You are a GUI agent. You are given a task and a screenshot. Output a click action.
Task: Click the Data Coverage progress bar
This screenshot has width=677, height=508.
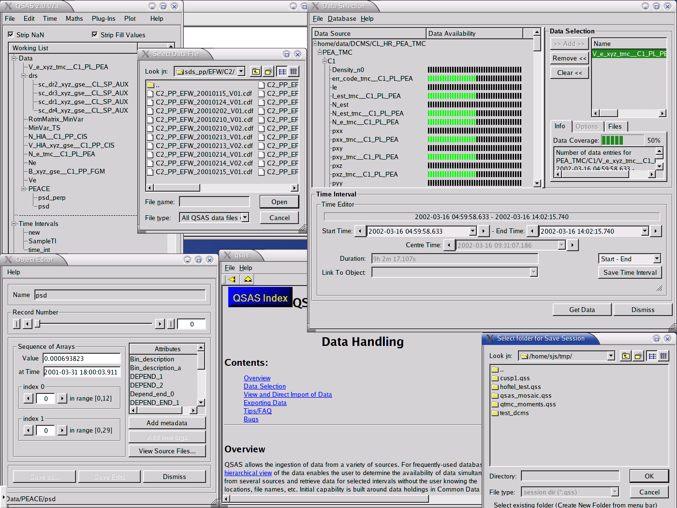[622, 140]
